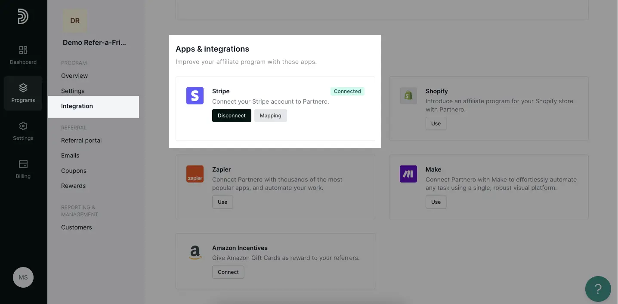
Task: Click the Amazon Incentives title
Action: [240, 248]
